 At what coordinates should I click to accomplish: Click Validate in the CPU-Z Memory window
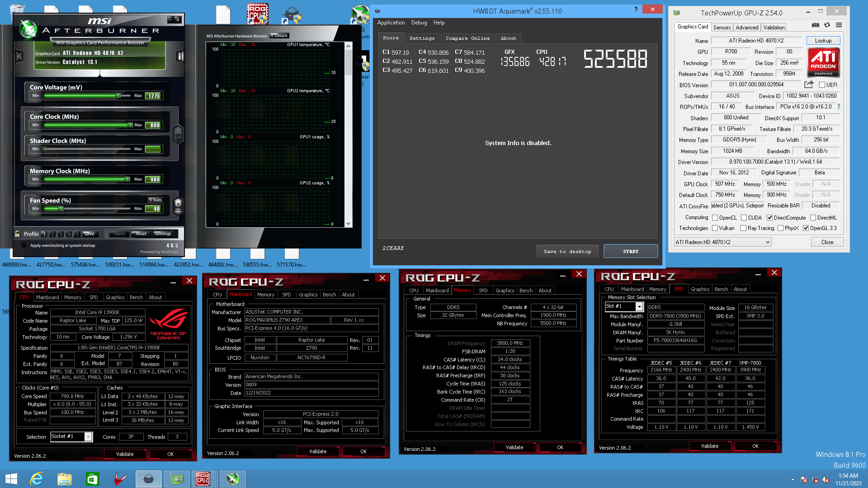pos(514,447)
